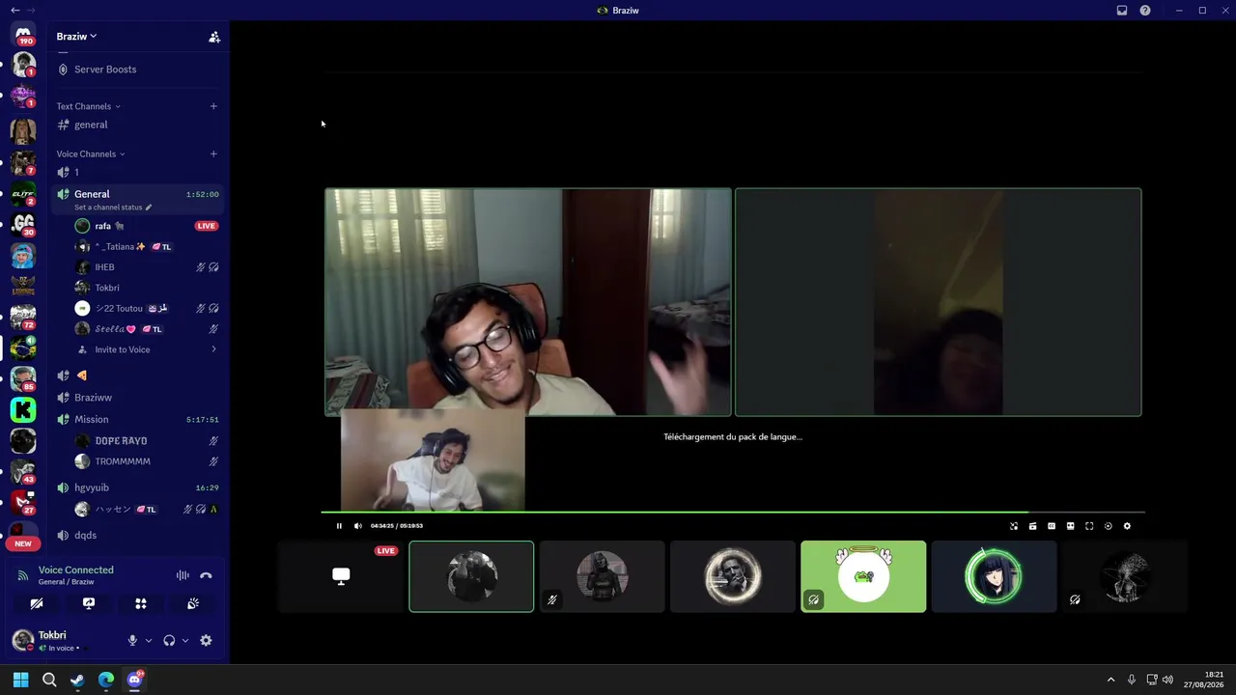Join the hgvyuib voice channel
The width and height of the screenshot is (1236, 695).
[137, 487]
